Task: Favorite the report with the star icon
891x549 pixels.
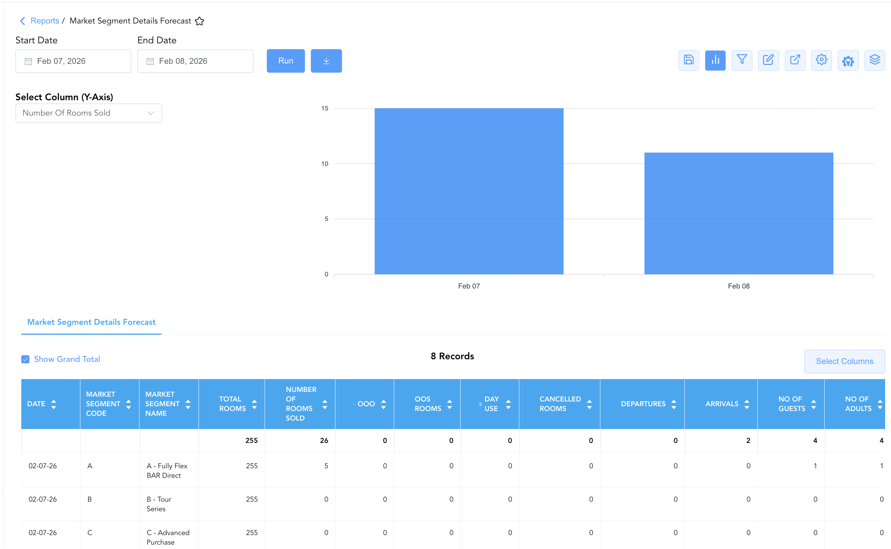Action: click(199, 21)
